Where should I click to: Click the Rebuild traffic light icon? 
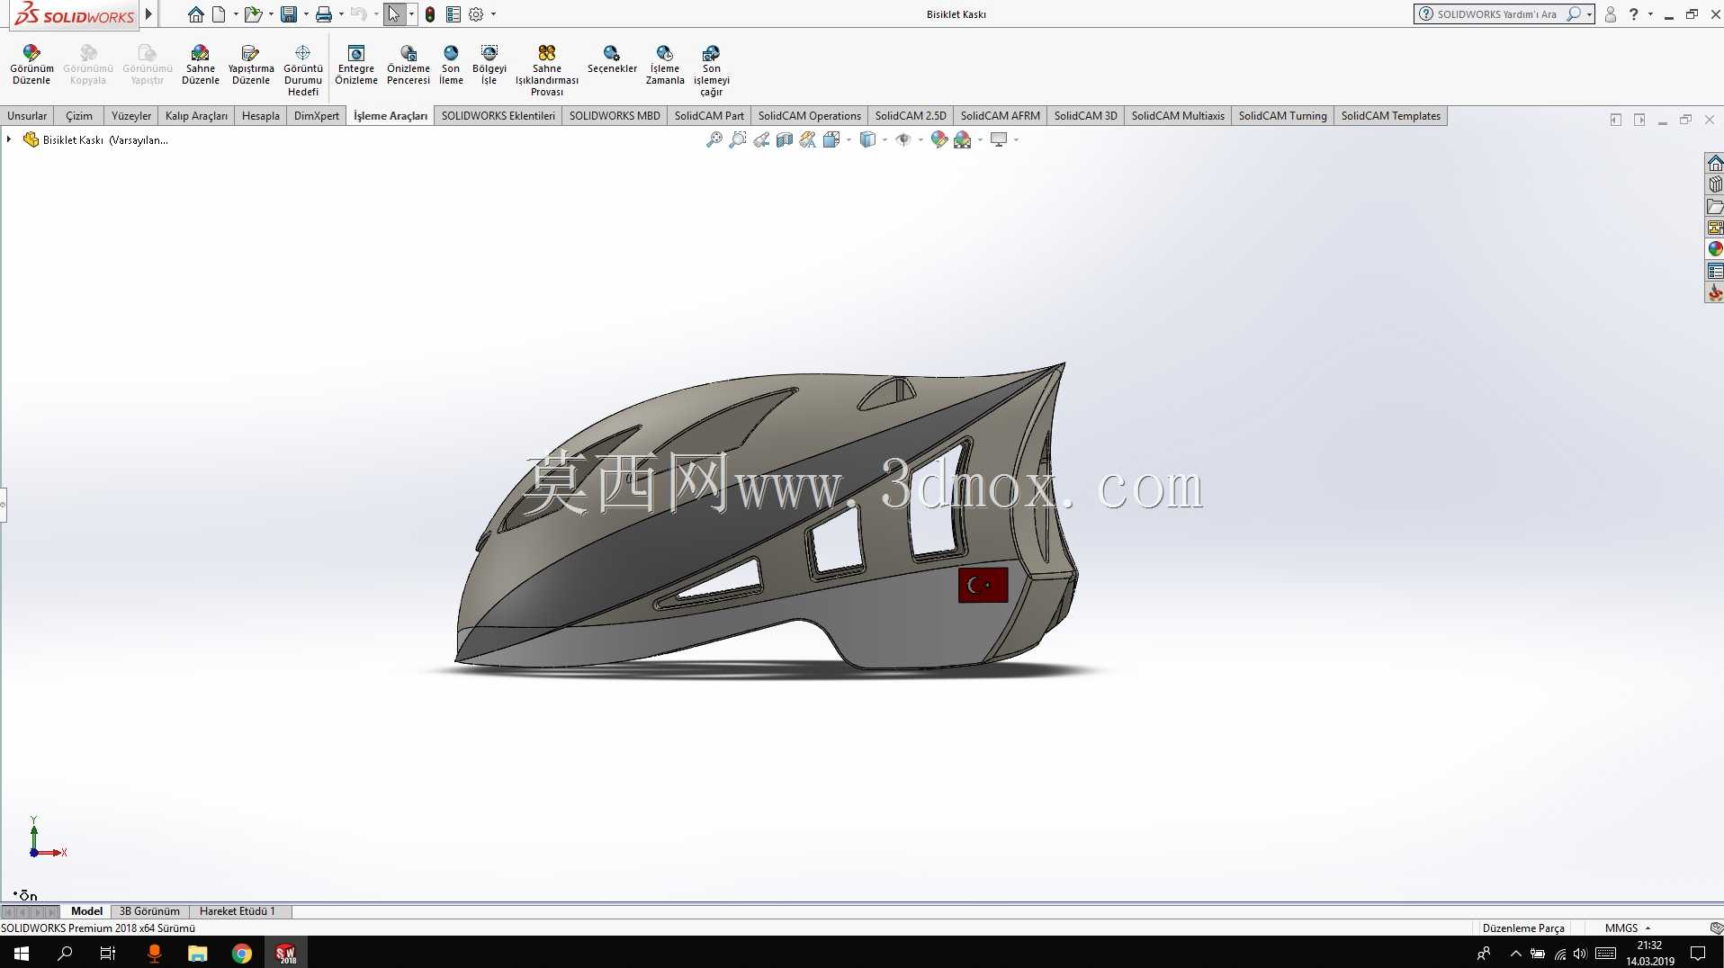[x=430, y=14]
